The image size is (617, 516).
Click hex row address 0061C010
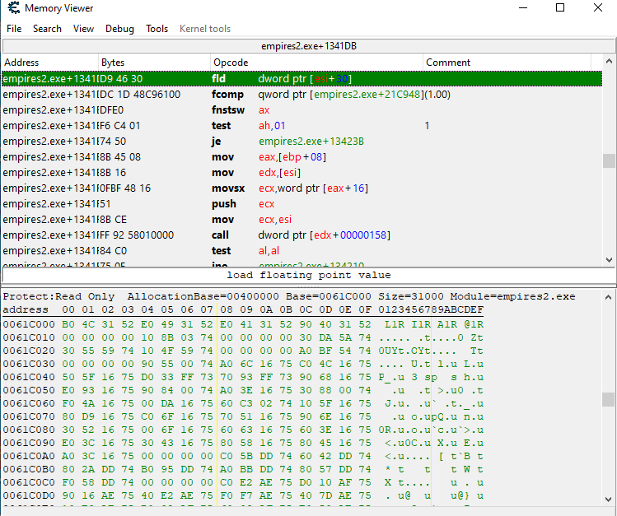pos(29,337)
